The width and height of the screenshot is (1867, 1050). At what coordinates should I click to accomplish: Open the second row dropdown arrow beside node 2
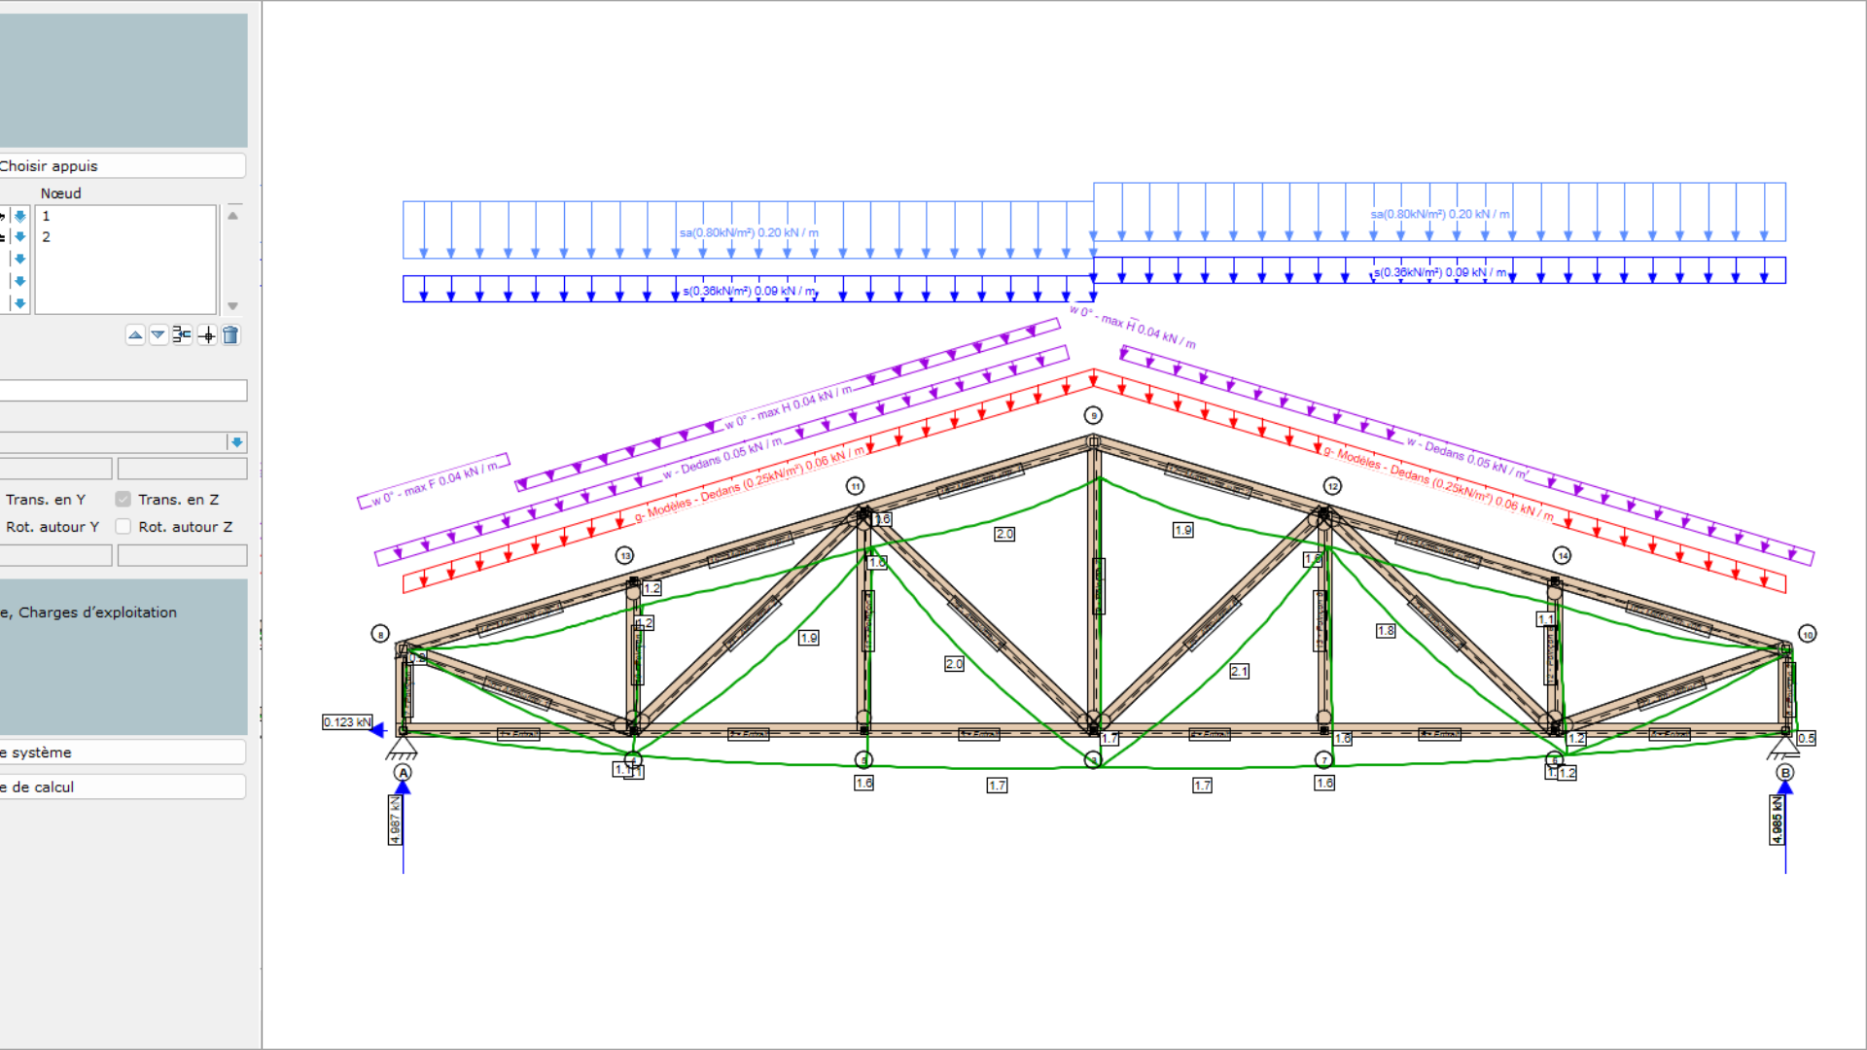(x=19, y=237)
